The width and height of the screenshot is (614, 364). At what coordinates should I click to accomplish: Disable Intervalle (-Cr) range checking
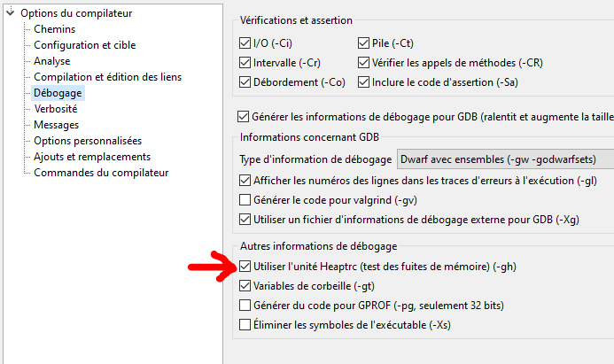coord(245,63)
